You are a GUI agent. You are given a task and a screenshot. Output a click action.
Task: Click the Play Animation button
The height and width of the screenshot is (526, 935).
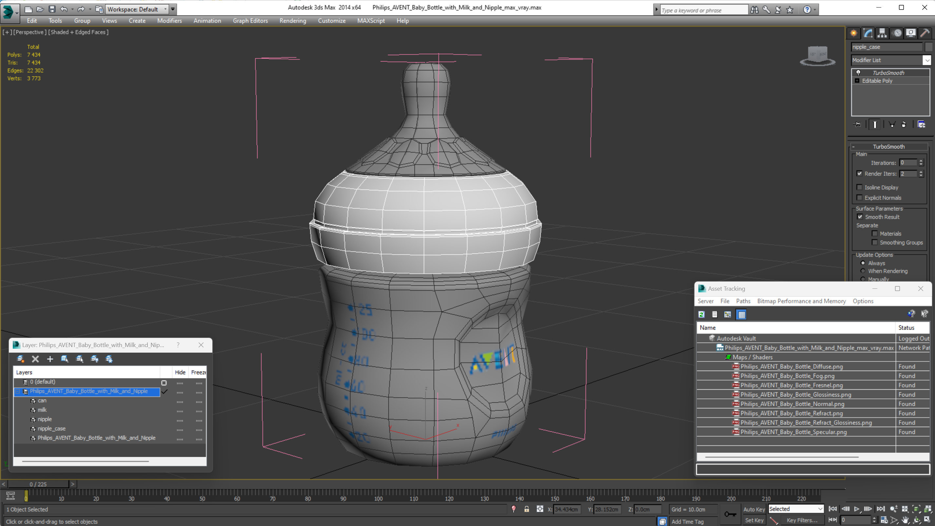coord(857,509)
